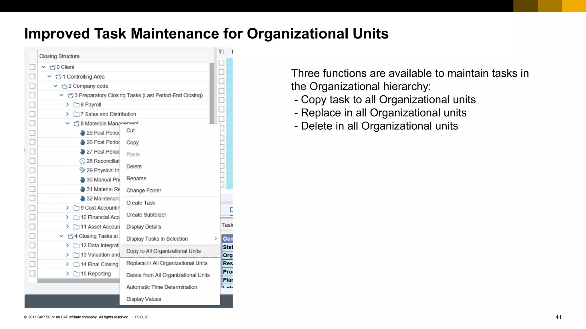Image resolution: width=586 pixels, height=329 pixels.
Task: Tick the checkbox for 3 Preparatory Closing Tasks row
Action: click(x=32, y=95)
